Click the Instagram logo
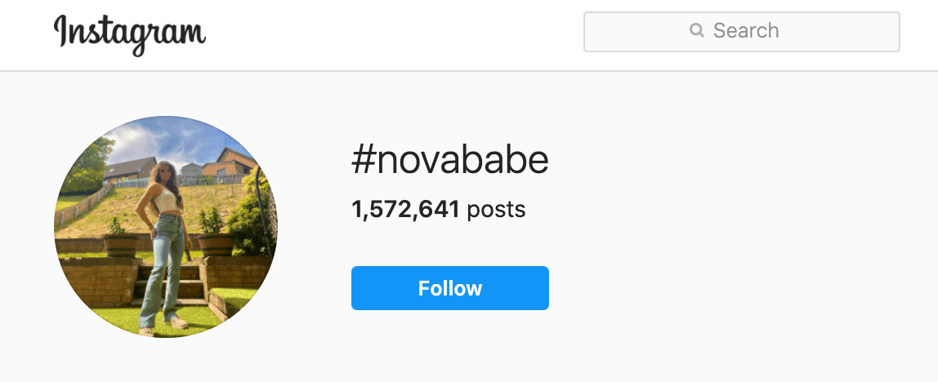The width and height of the screenshot is (938, 382). 129,33
